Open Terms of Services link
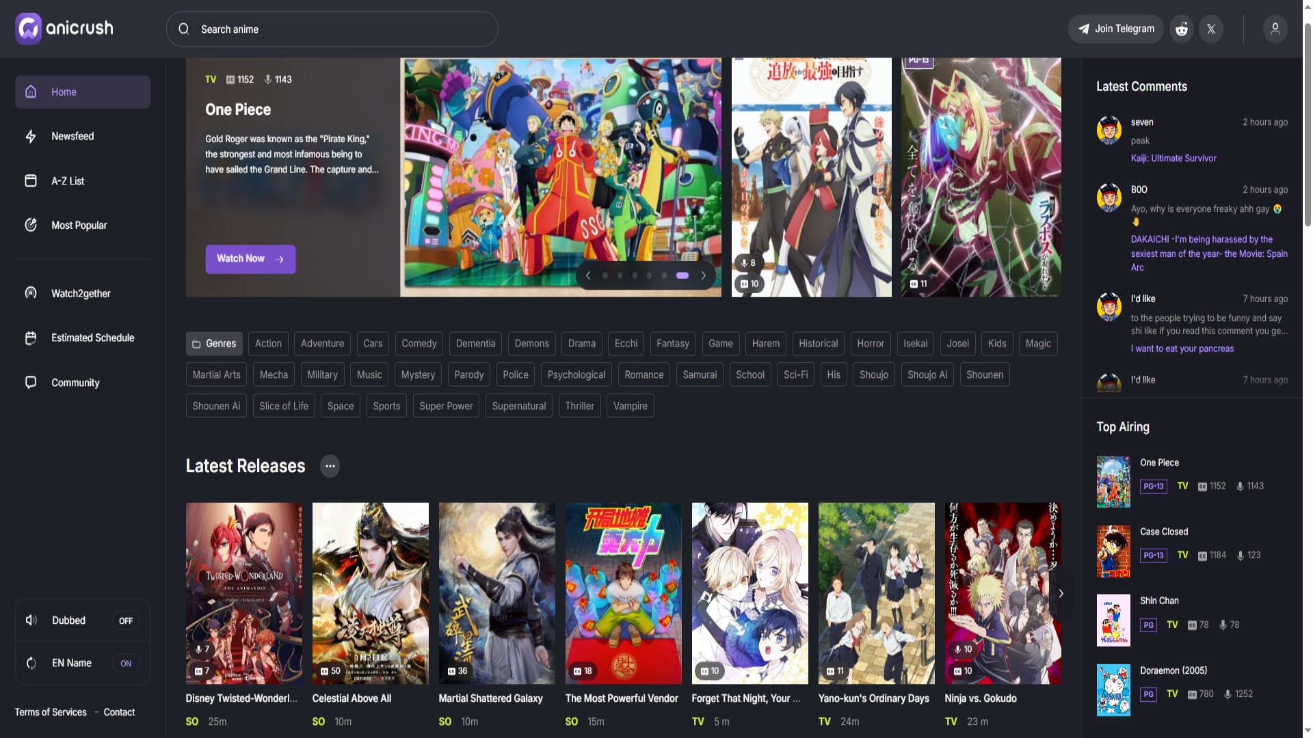This screenshot has width=1313, height=738. (x=51, y=712)
